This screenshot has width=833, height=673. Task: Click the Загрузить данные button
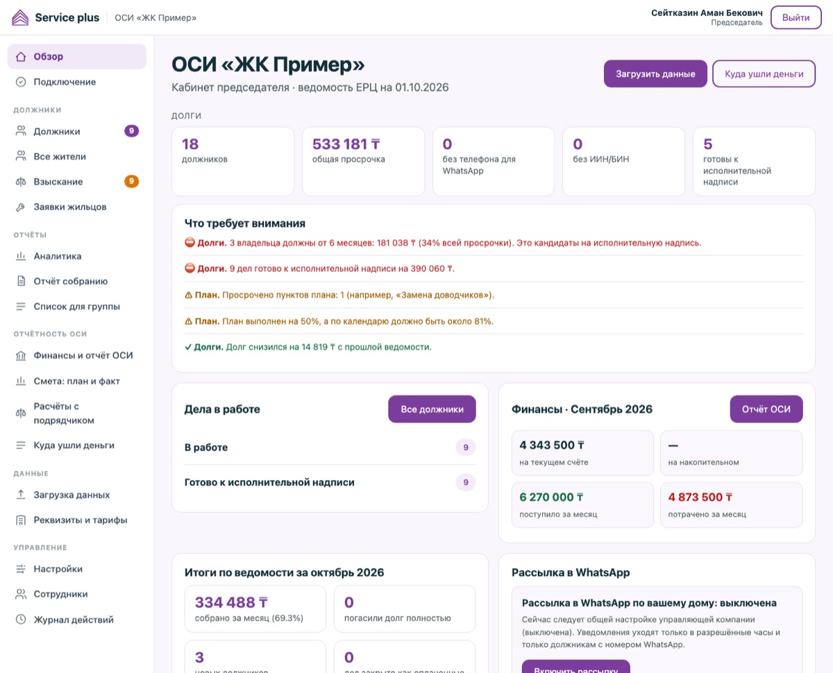coord(655,74)
